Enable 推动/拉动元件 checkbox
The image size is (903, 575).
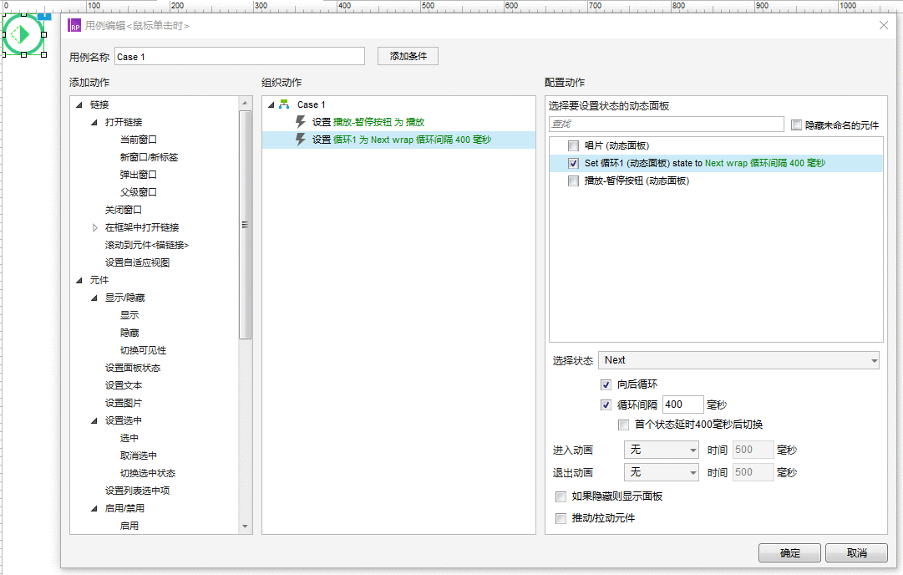pyautogui.click(x=561, y=518)
